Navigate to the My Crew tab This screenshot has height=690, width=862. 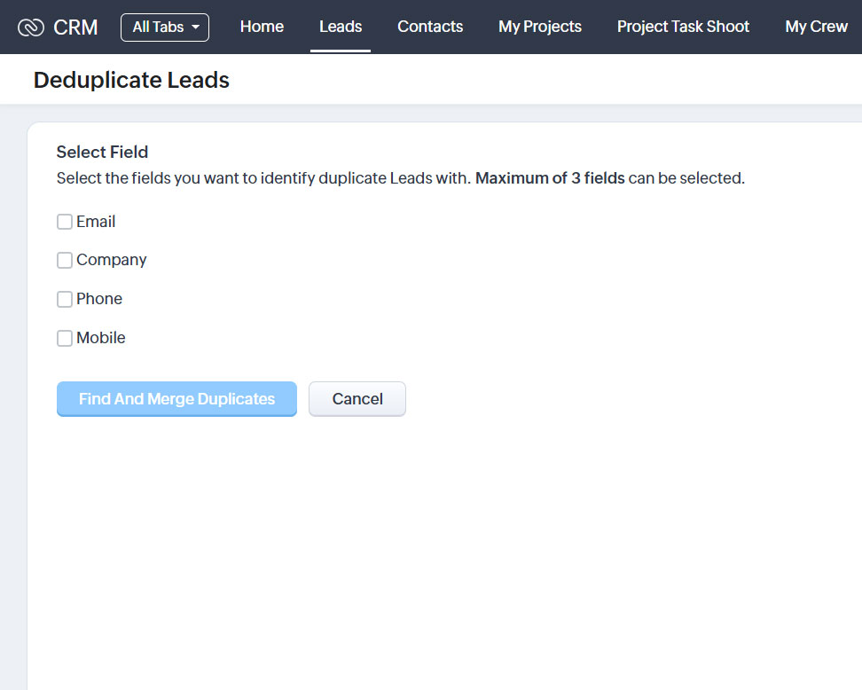816,27
